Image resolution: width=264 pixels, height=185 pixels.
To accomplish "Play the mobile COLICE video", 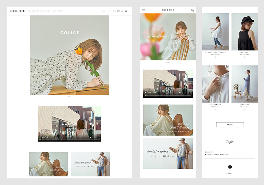I will click(146, 93).
